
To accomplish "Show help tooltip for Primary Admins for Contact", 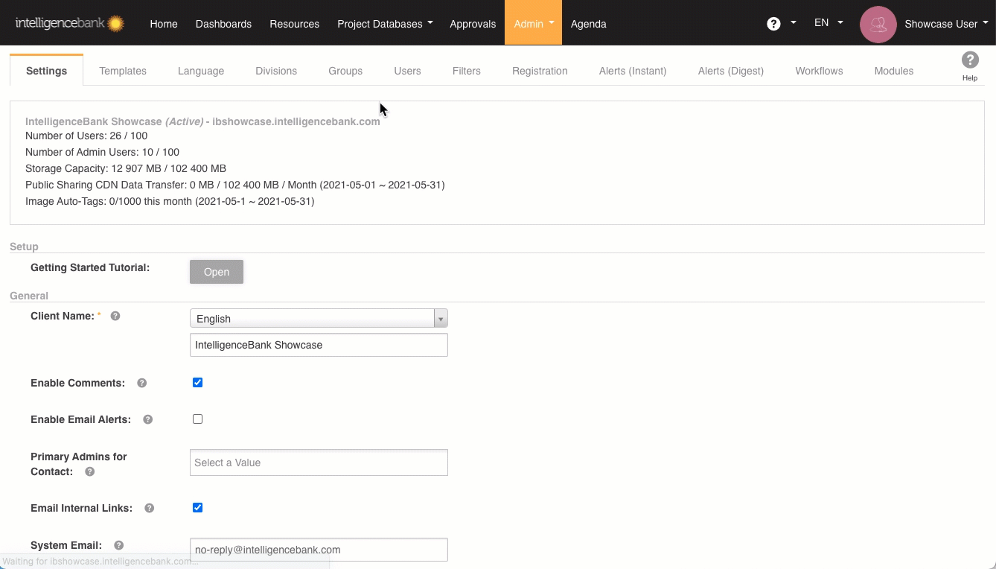I will pos(89,471).
